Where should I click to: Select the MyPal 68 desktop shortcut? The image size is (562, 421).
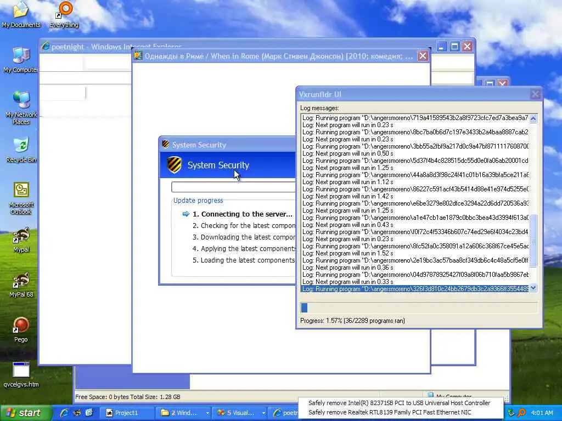pyautogui.click(x=21, y=285)
